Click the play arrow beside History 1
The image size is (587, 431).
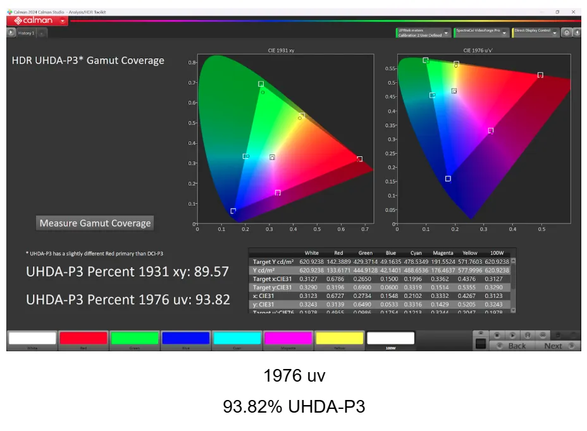[x=11, y=33]
